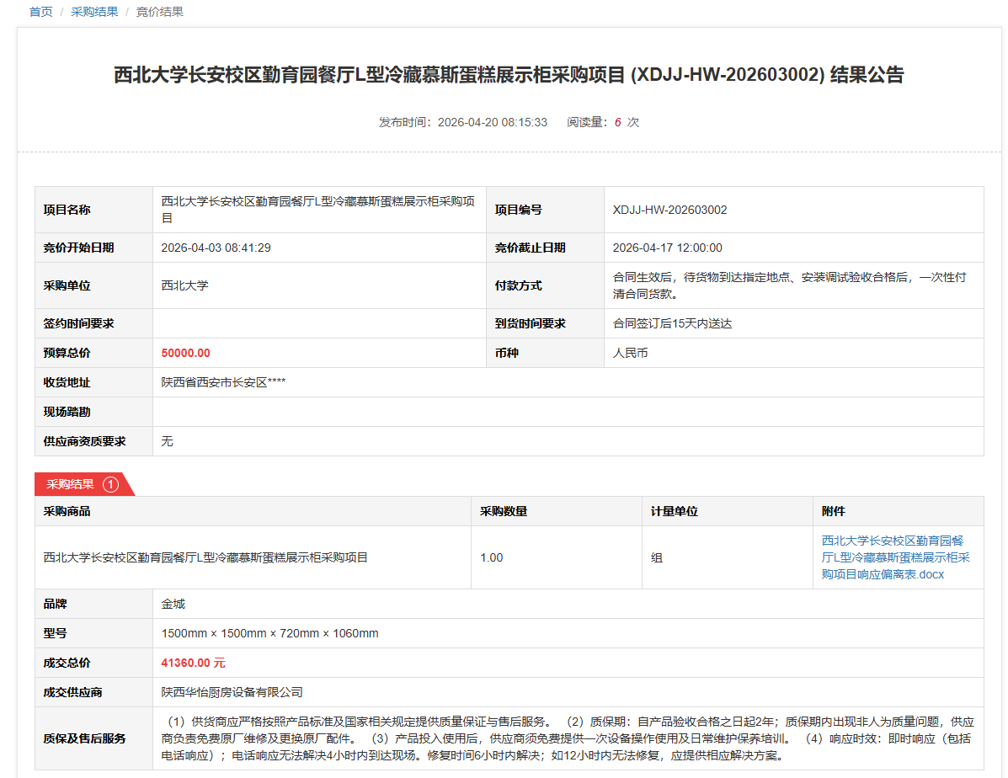Open the 响应偏离表.docx attachment link
The image size is (1008, 778).
click(896, 557)
